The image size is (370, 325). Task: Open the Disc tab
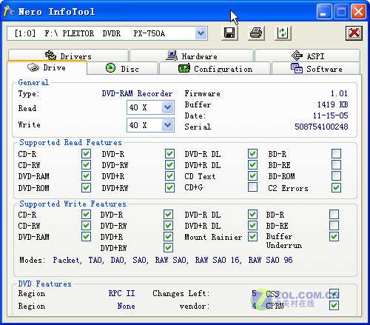point(122,68)
